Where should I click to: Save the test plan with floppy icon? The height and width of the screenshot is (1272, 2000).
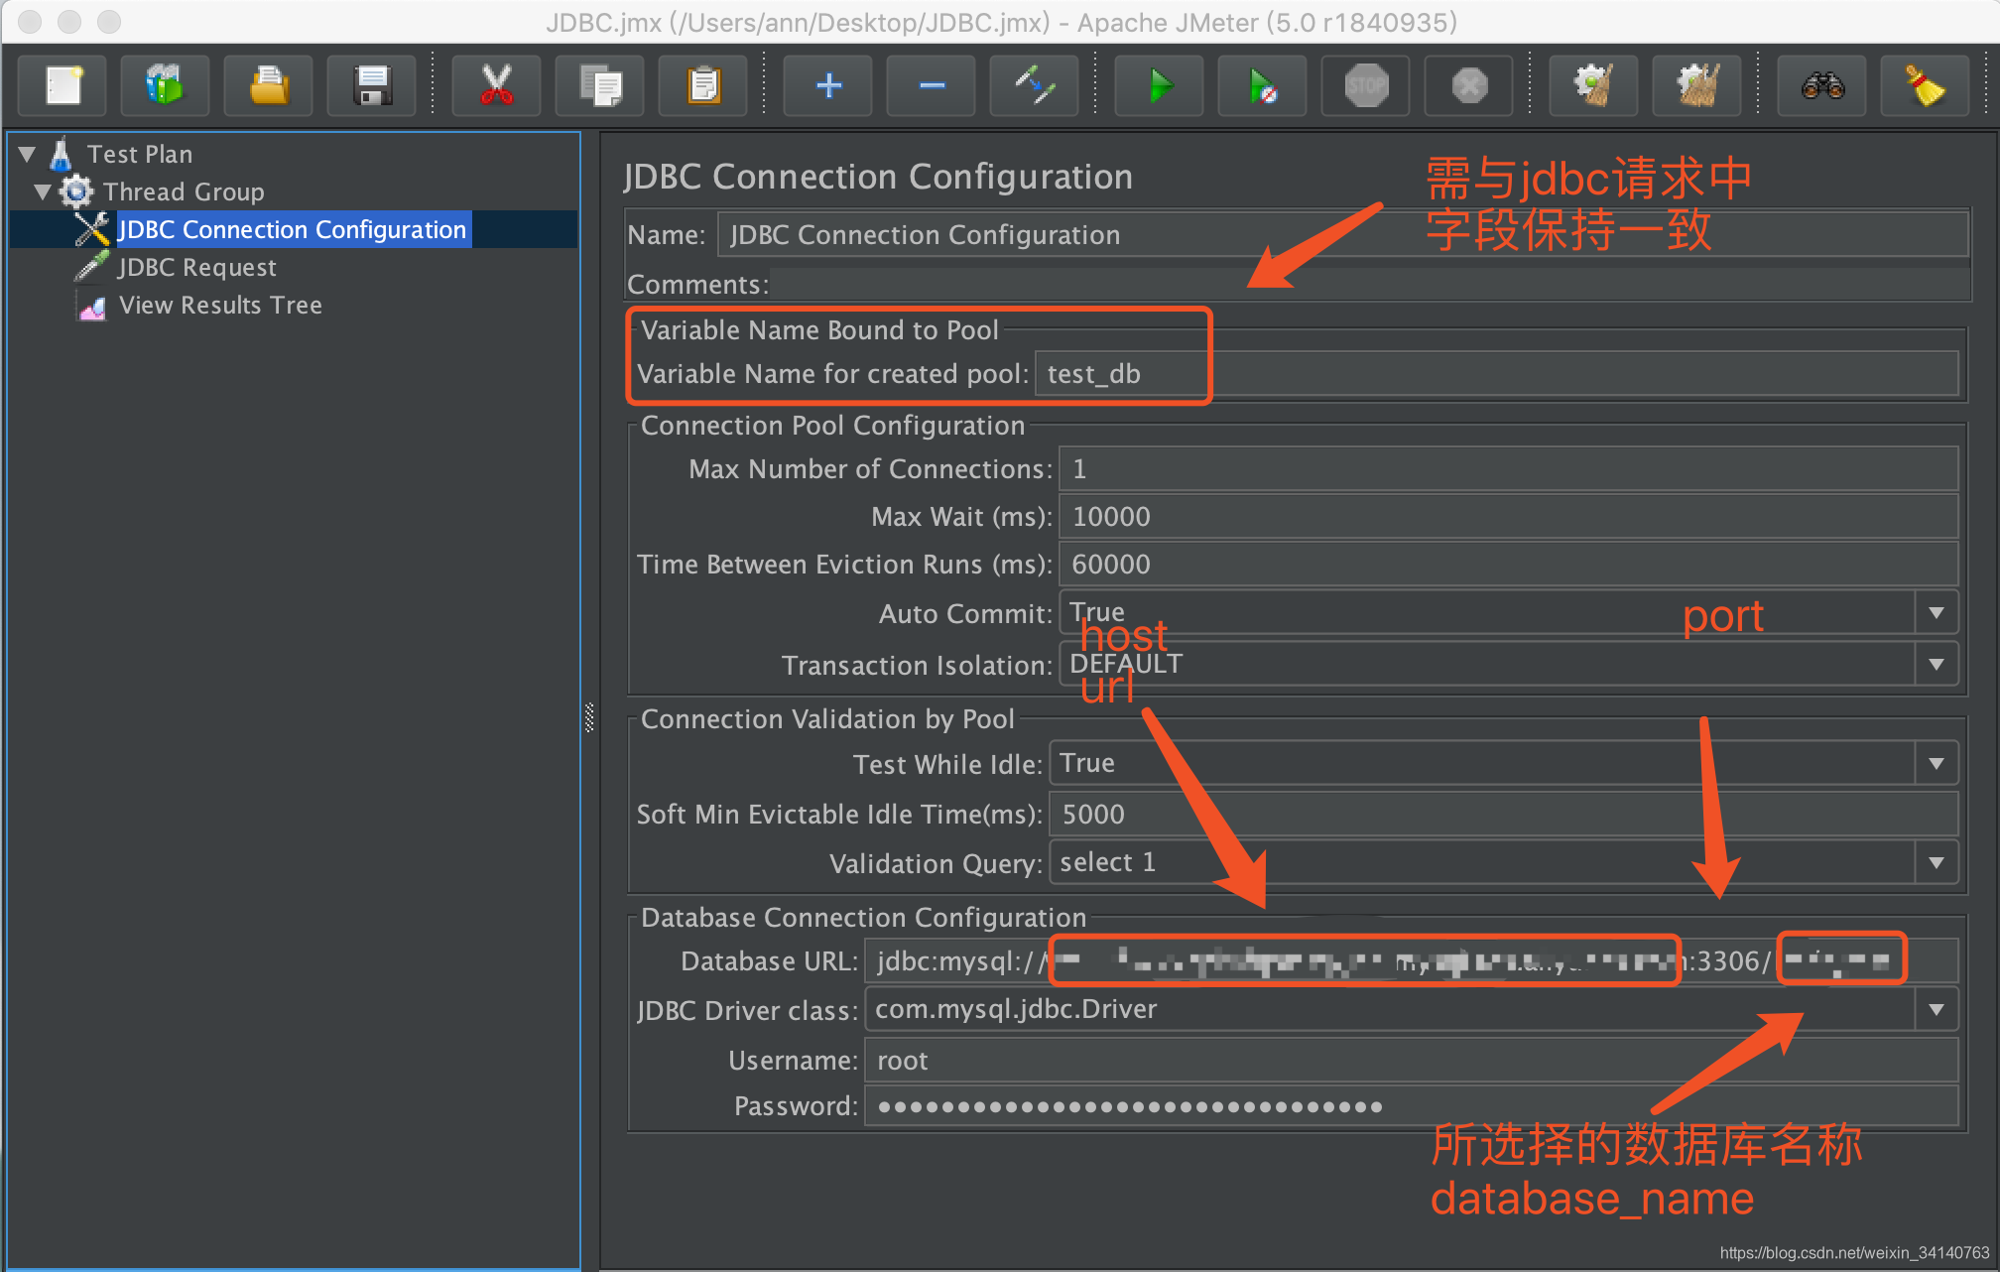pyautogui.click(x=372, y=85)
